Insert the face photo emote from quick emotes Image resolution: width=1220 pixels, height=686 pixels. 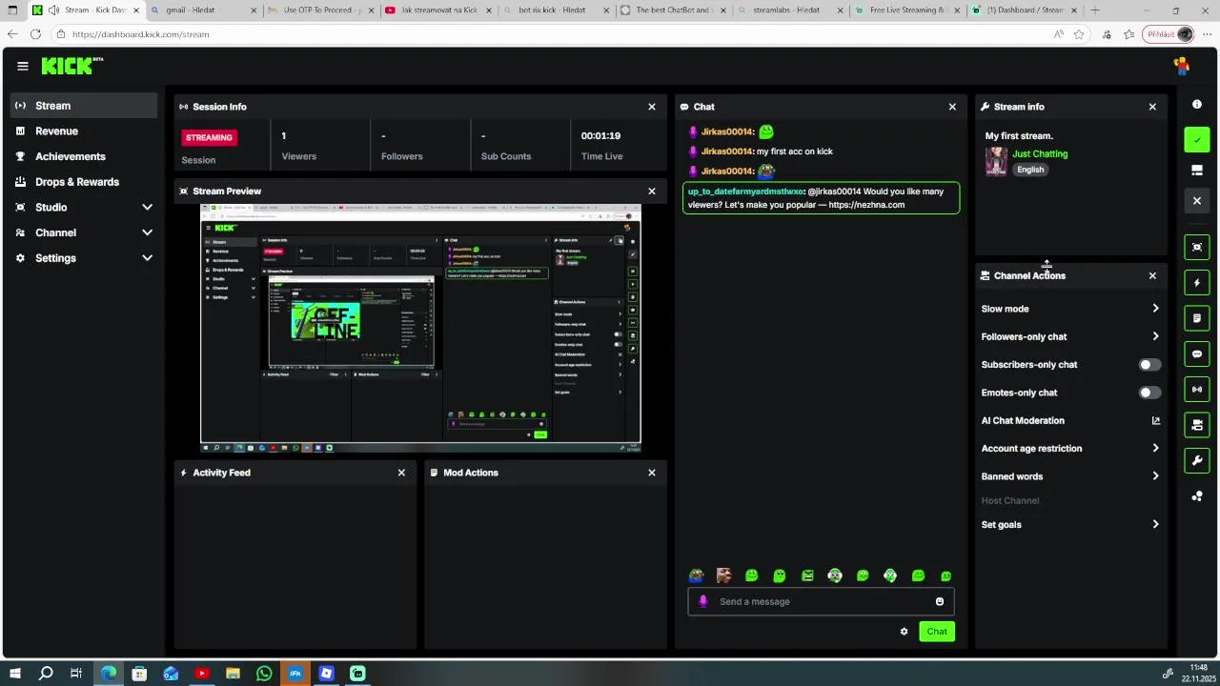click(723, 575)
